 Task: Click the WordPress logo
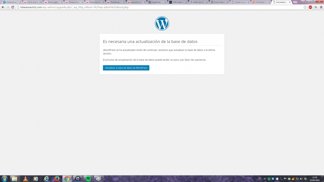162,24
